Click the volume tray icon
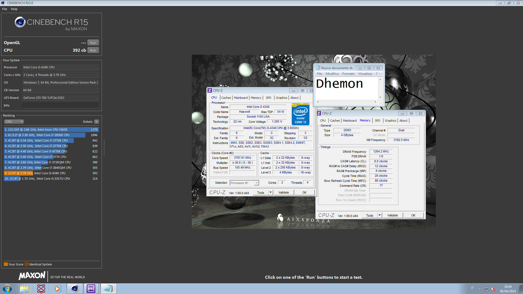Image resolution: width=523 pixels, height=294 pixels. pos(493,289)
